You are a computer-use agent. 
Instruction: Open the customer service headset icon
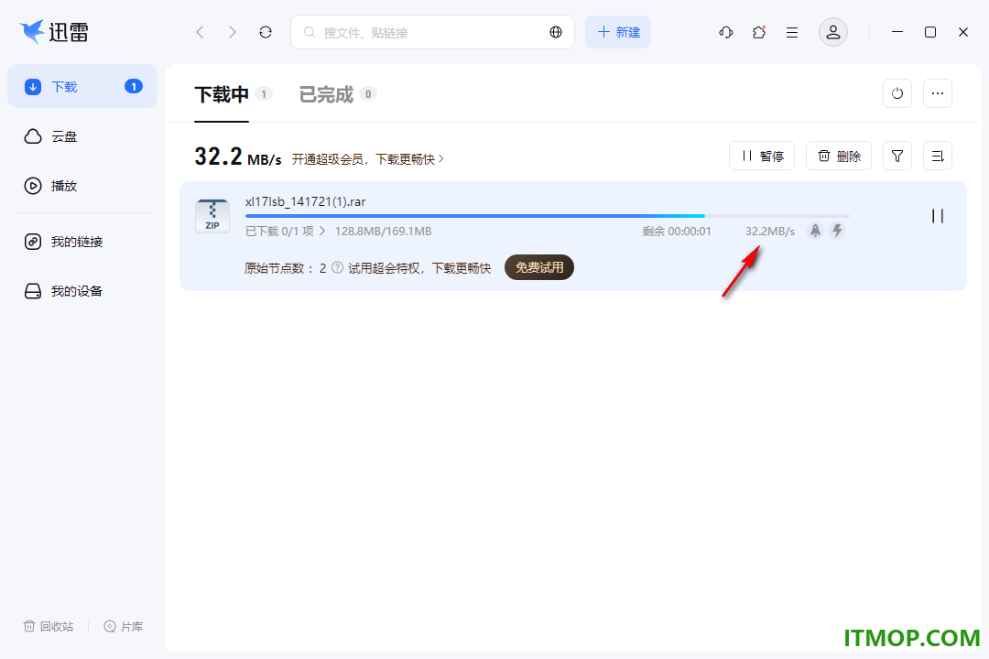pyautogui.click(x=726, y=32)
